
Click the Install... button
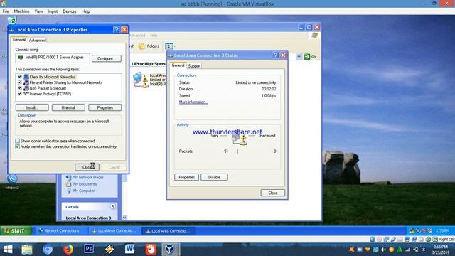pyautogui.click(x=32, y=107)
